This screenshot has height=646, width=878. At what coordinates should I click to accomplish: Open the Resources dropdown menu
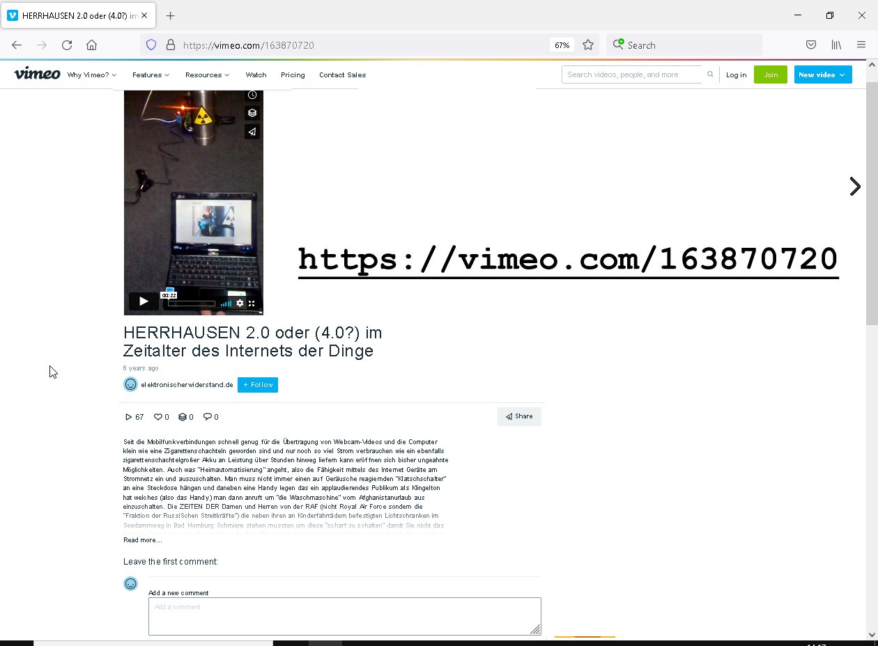pyautogui.click(x=207, y=75)
